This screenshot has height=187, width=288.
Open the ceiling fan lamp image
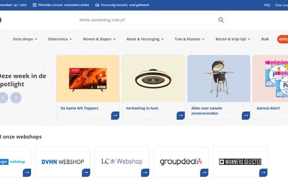153,79
